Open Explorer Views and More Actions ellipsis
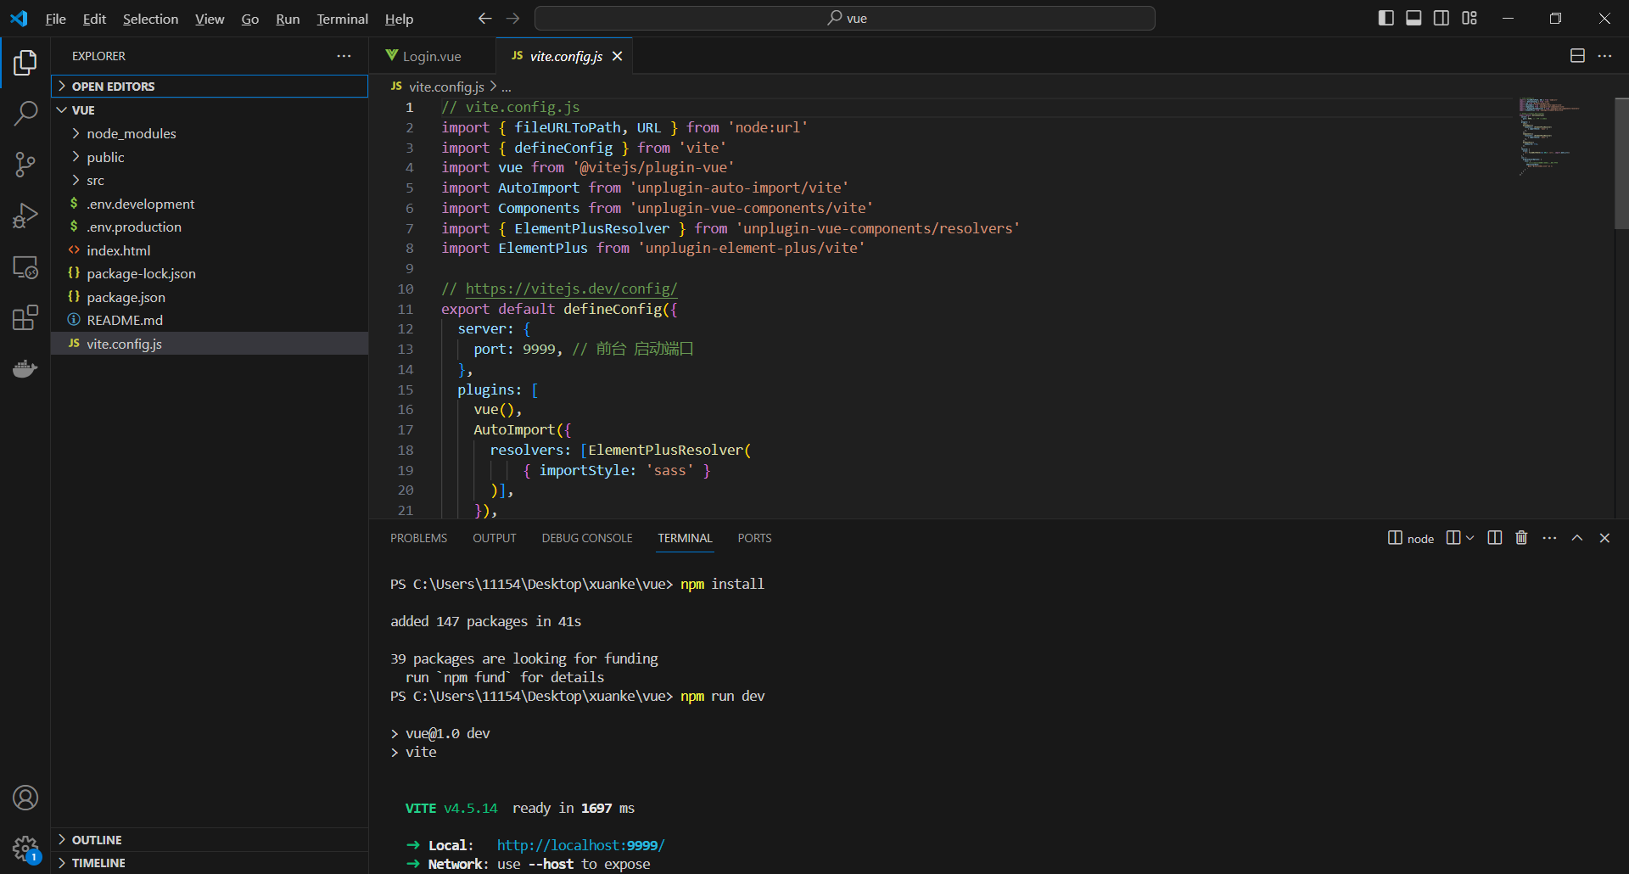This screenshot has width=1629, height=874. tap(344, 56)
